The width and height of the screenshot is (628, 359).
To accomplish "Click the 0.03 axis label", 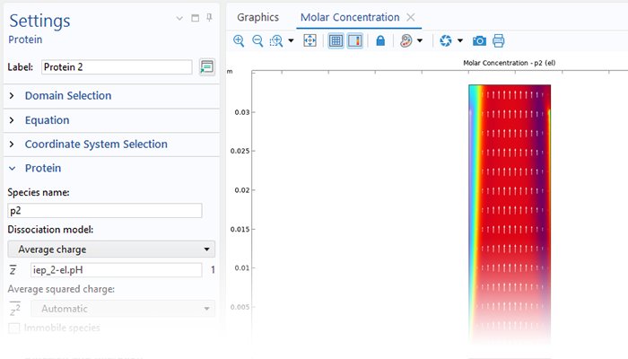I will (242, 112).
